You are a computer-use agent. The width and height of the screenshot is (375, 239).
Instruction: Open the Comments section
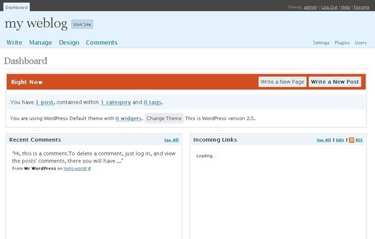102,42
